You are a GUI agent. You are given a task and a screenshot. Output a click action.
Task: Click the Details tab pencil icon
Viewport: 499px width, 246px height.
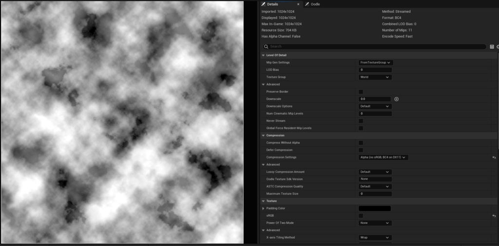263,4
